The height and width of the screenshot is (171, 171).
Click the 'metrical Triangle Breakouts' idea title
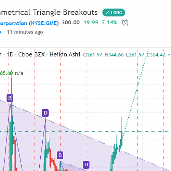[49, 12]
